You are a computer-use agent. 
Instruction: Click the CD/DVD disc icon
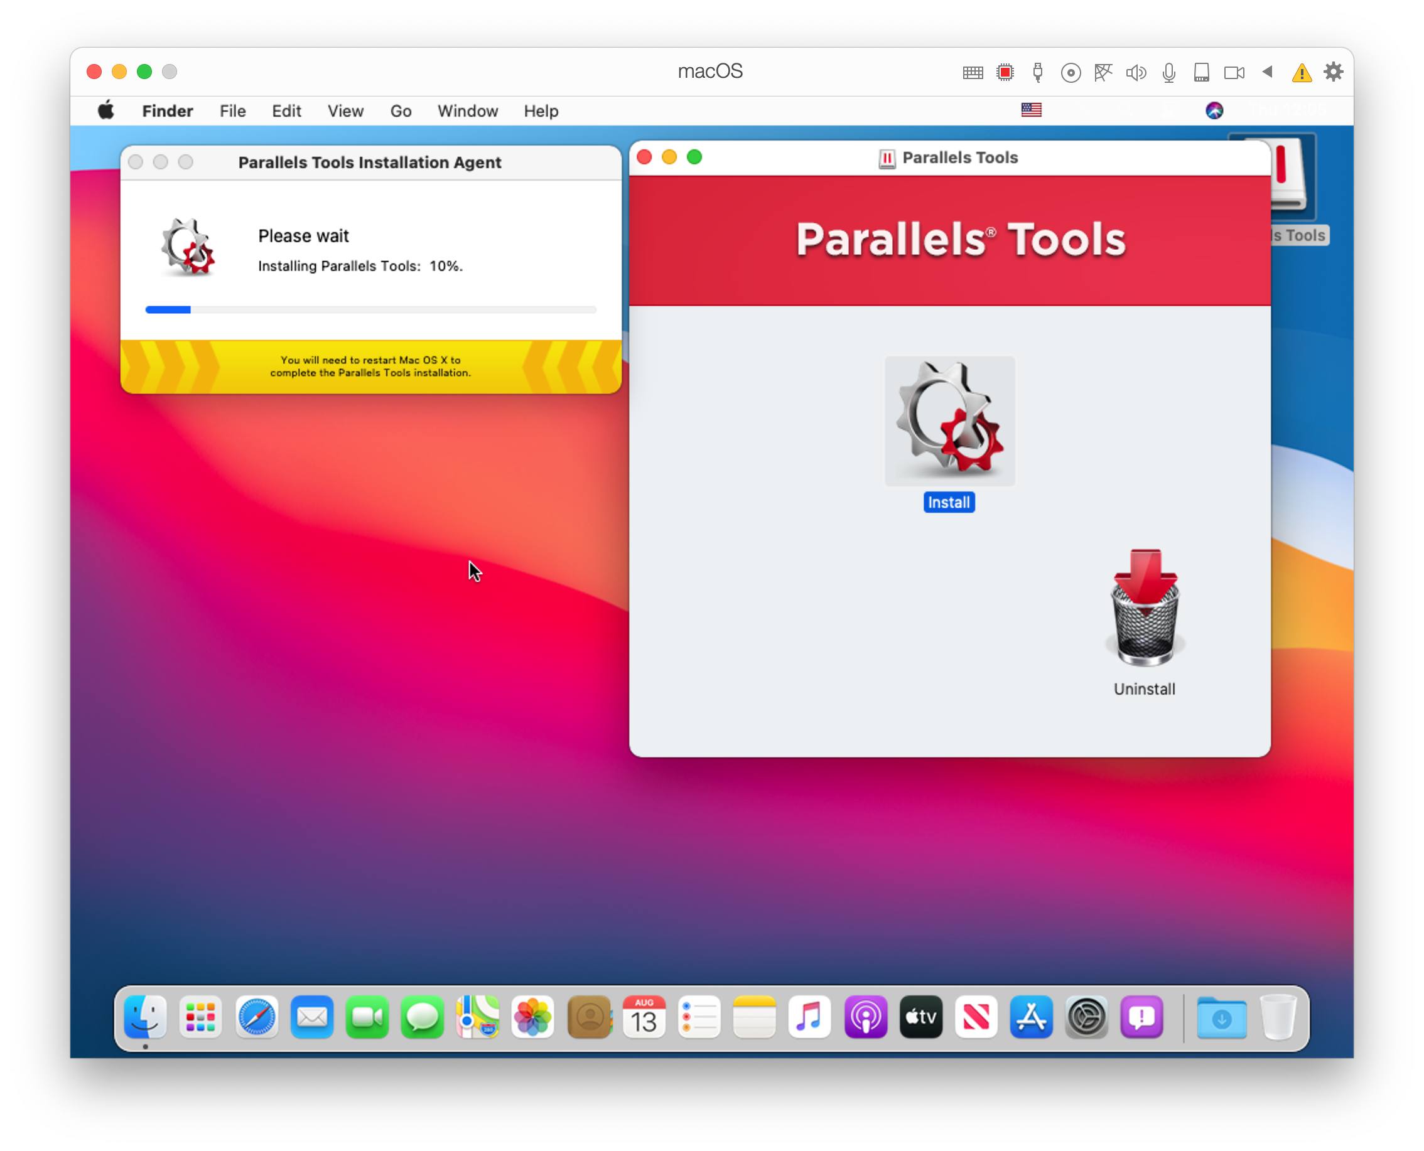[1070, 72]
